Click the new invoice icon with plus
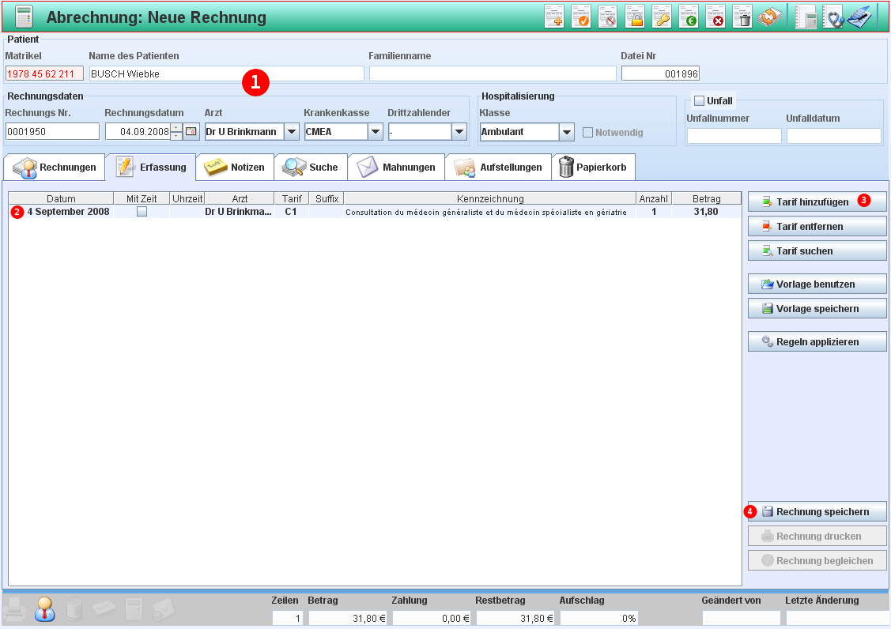The width and height of the screenshot is (891, 629). pyautogui.click(x=554, y=17)
